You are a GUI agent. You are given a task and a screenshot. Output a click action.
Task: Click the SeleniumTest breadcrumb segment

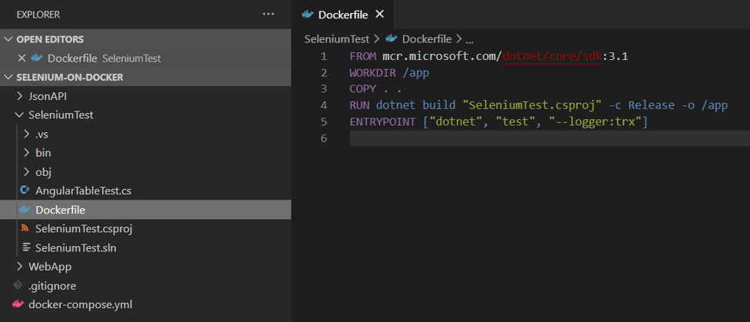(337, 38)
